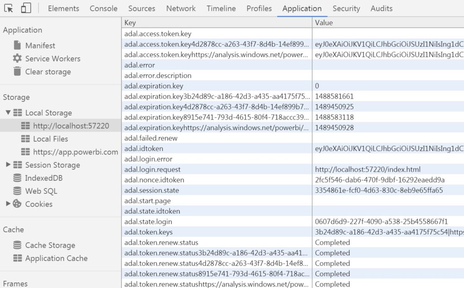Click the Session Storage grid icon
464x288 pixels.
(18, 165)
